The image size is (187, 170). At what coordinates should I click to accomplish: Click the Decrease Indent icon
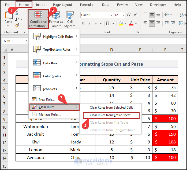click(x=167, y=23)
